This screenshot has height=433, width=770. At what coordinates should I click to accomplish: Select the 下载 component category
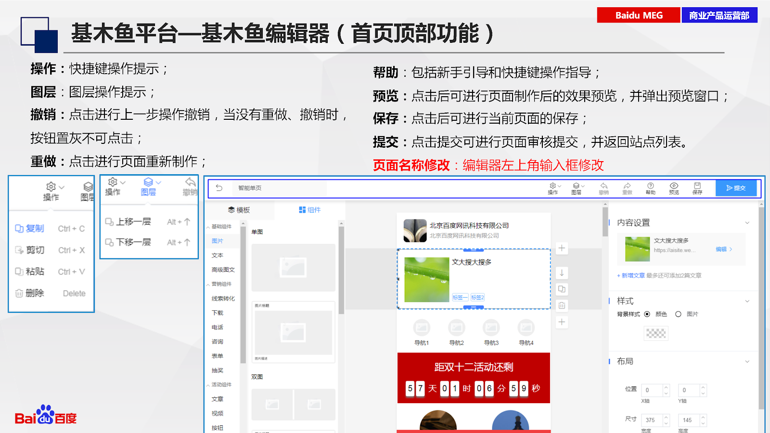point(218,313)
